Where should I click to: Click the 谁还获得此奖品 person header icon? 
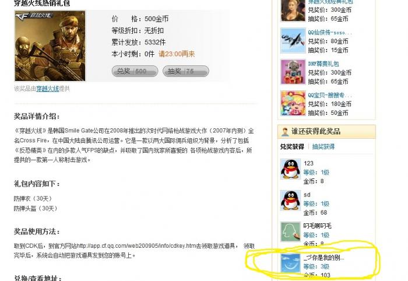coord(285,132)
